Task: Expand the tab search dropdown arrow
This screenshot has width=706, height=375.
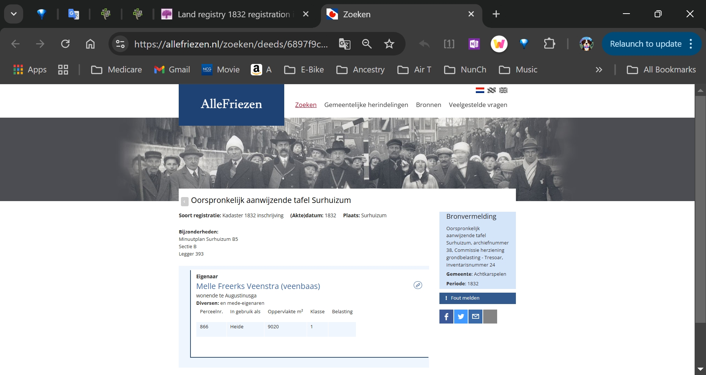Action: (x=14, y=14)
